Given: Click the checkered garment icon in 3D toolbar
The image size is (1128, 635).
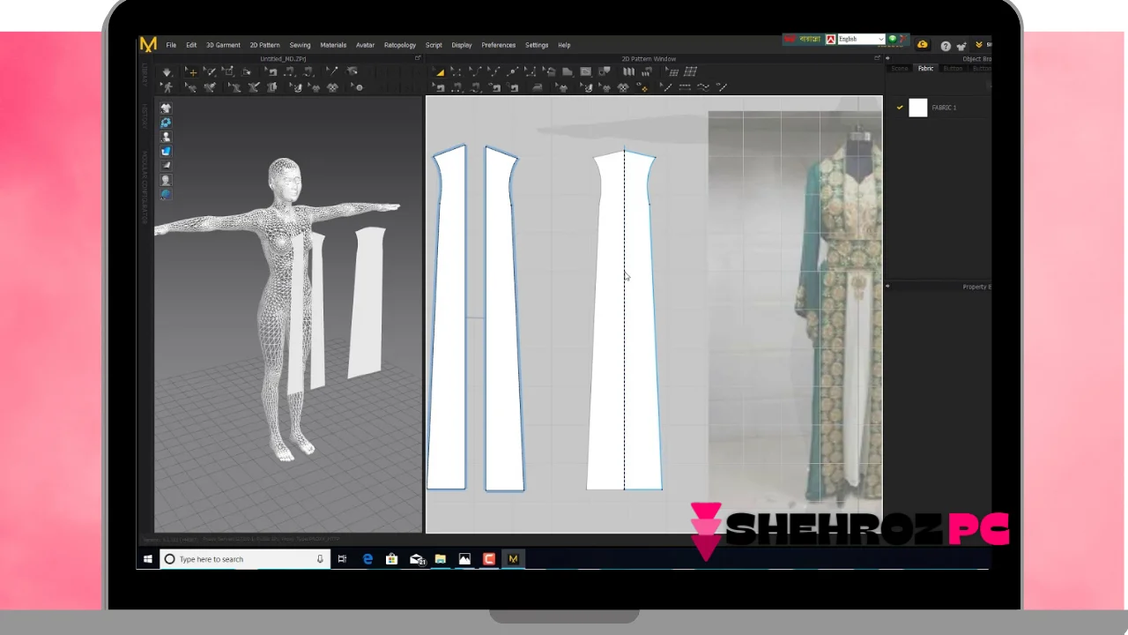Looking at the screenshot, I should point(332,87).
